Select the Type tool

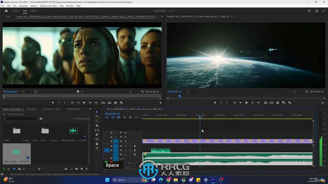[97, 148]
